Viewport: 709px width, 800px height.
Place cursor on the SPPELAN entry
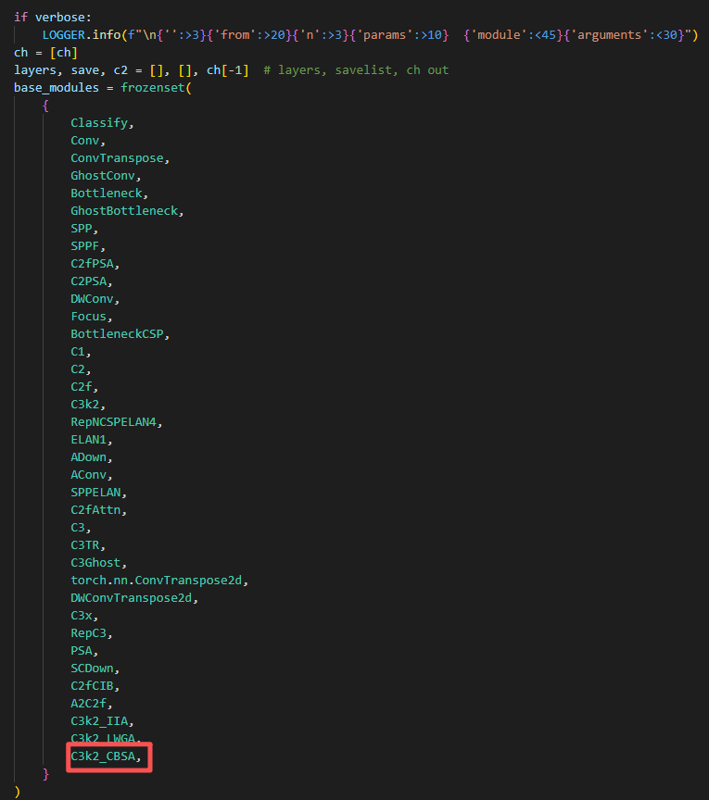(x=98, y=492)
